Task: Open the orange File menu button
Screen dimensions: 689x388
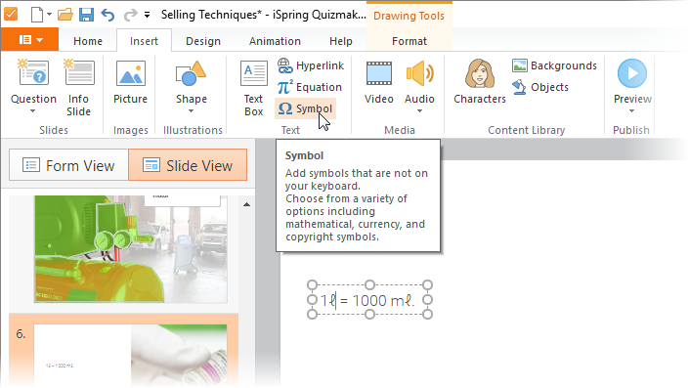Action: [30, 40]
